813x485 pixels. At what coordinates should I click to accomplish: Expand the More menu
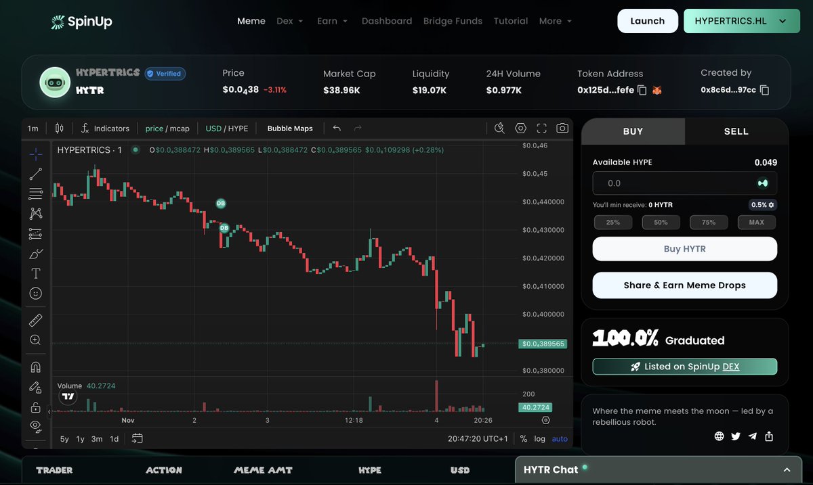pyautogui.click(x=556, y=21)
